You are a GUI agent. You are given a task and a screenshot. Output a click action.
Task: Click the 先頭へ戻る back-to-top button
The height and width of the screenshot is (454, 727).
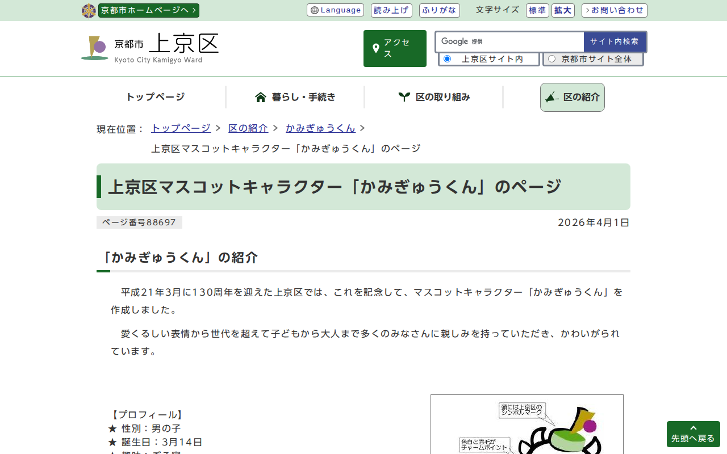693,434
